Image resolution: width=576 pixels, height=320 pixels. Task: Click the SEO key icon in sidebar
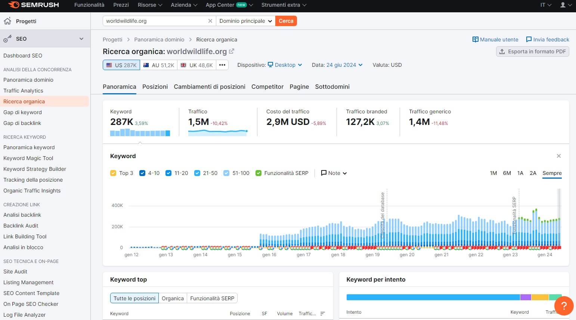click(7, 39)
